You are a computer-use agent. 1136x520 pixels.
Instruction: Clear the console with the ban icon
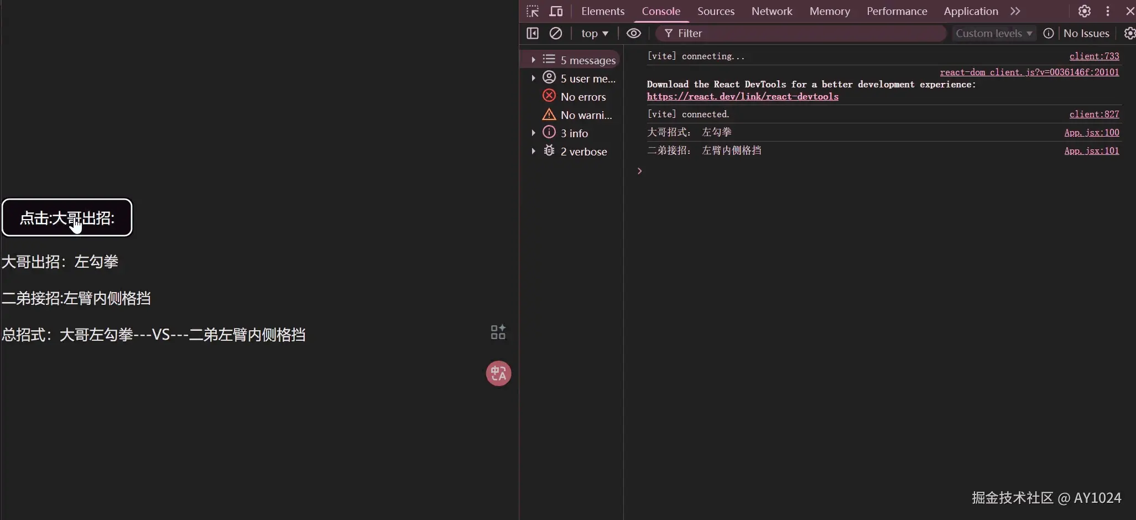[x=556, y=33]
